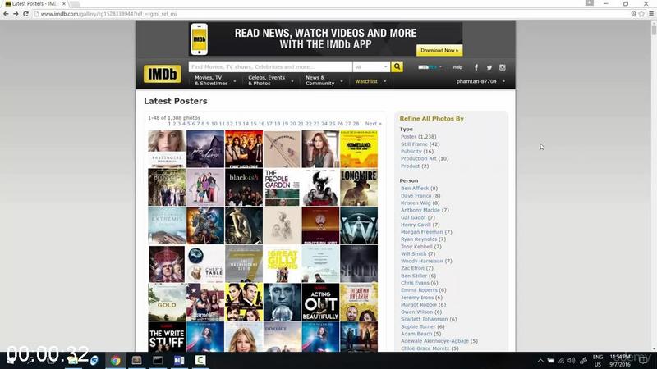Image resolution: width=657 pixels, height=369 pixels.
Task: Expand News & Community menu
Action: [324, 80]
